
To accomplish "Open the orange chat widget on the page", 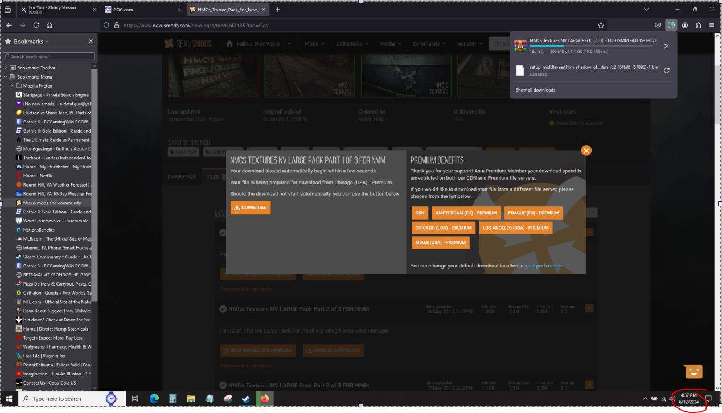I will tap(694, 372).
